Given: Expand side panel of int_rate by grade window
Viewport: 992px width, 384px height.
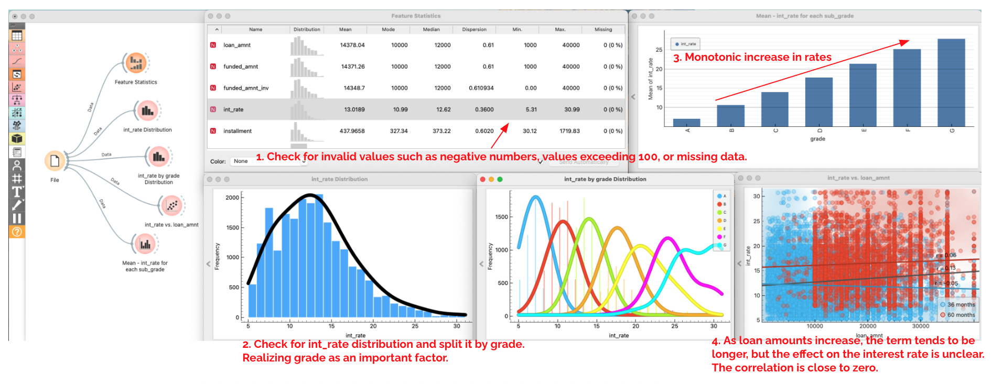Looking at the screenshot, I should click(481, 264).
